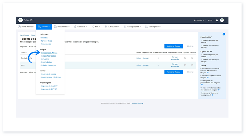Select Categorias & Artigos from menu
This screenshot has height=136, width=246.
coord(49,53)
